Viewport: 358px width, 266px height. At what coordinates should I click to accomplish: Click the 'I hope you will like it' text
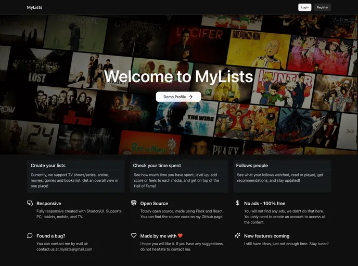coord(182,246)
